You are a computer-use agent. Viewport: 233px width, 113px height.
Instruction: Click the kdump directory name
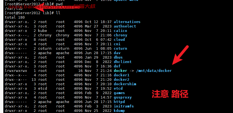(x=119, y=111)
